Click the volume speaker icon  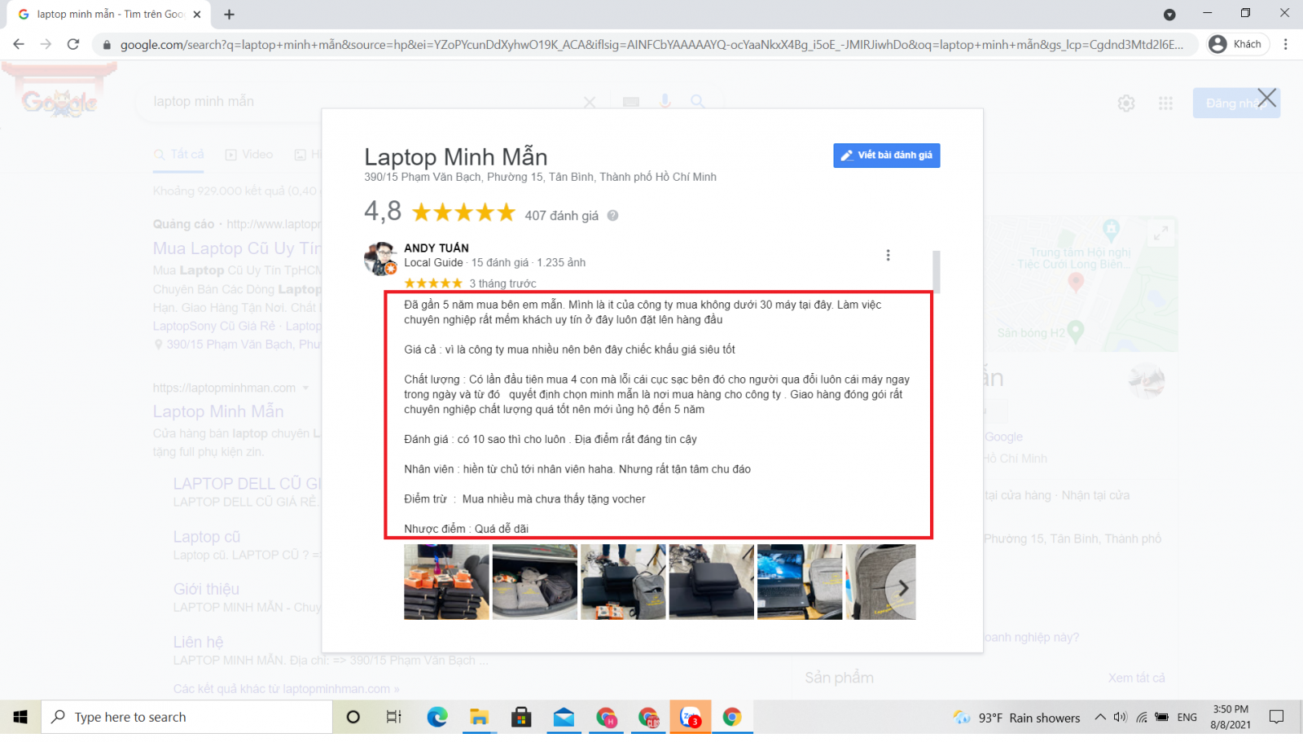click(1121, 717)
